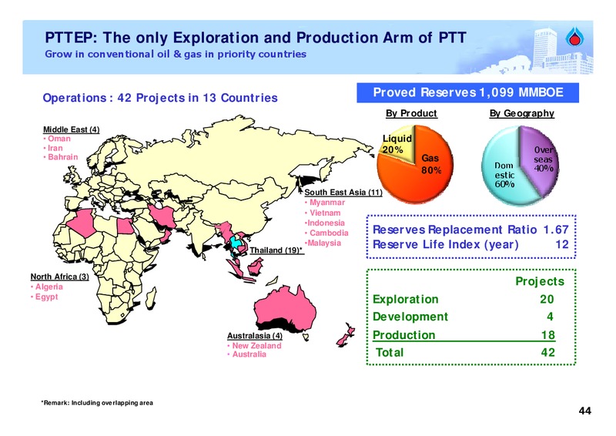Click the pink Egypt shape on map
616x436 pixels.
tap(126, 226)
